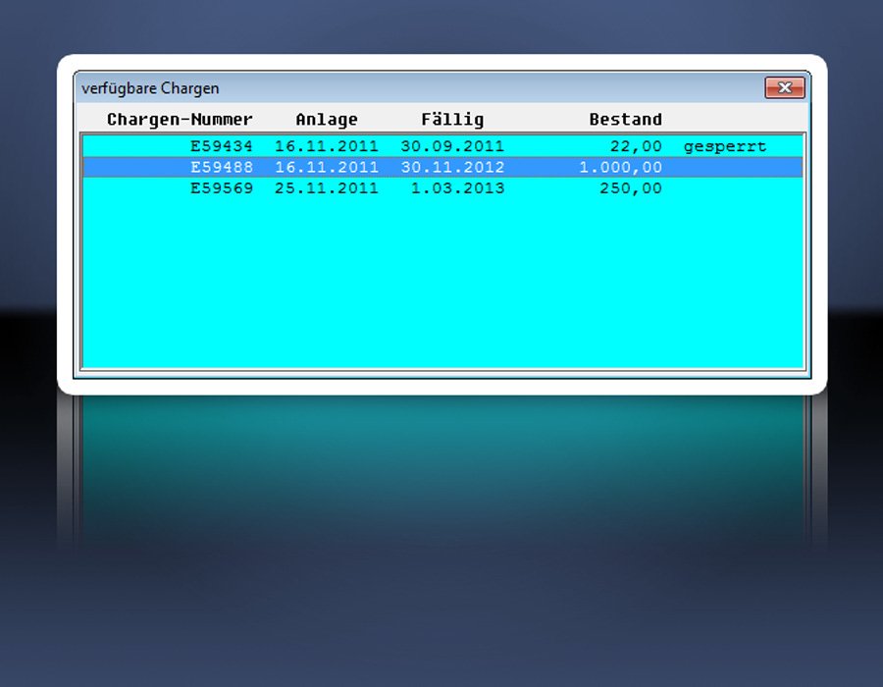Click the Fällig column header
Viewport: 883px width, 687px height.
coord(452,120)
